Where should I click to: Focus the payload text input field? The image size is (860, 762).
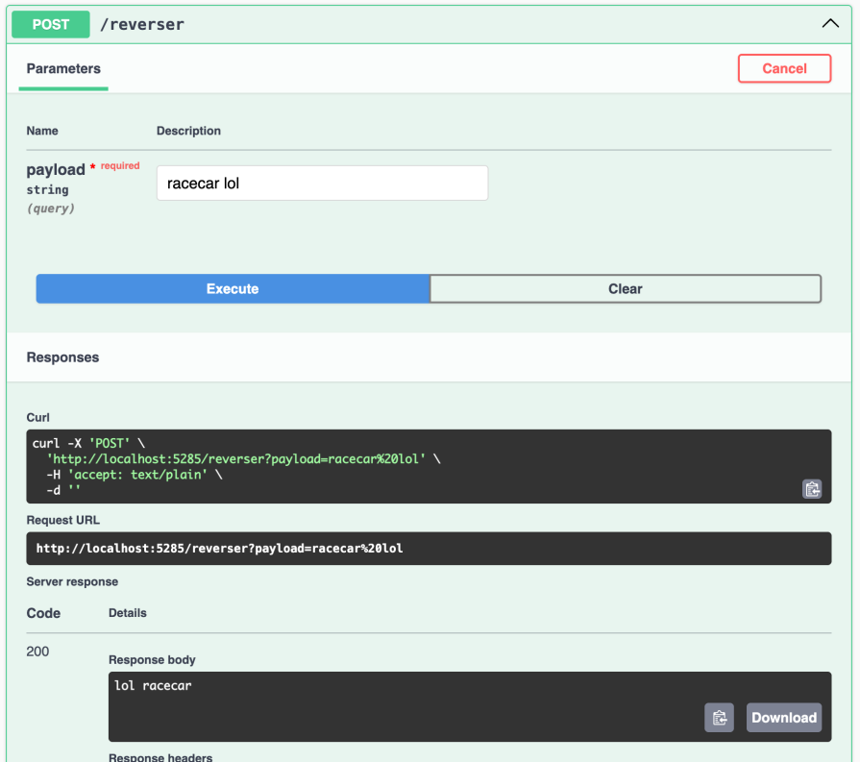322,183
